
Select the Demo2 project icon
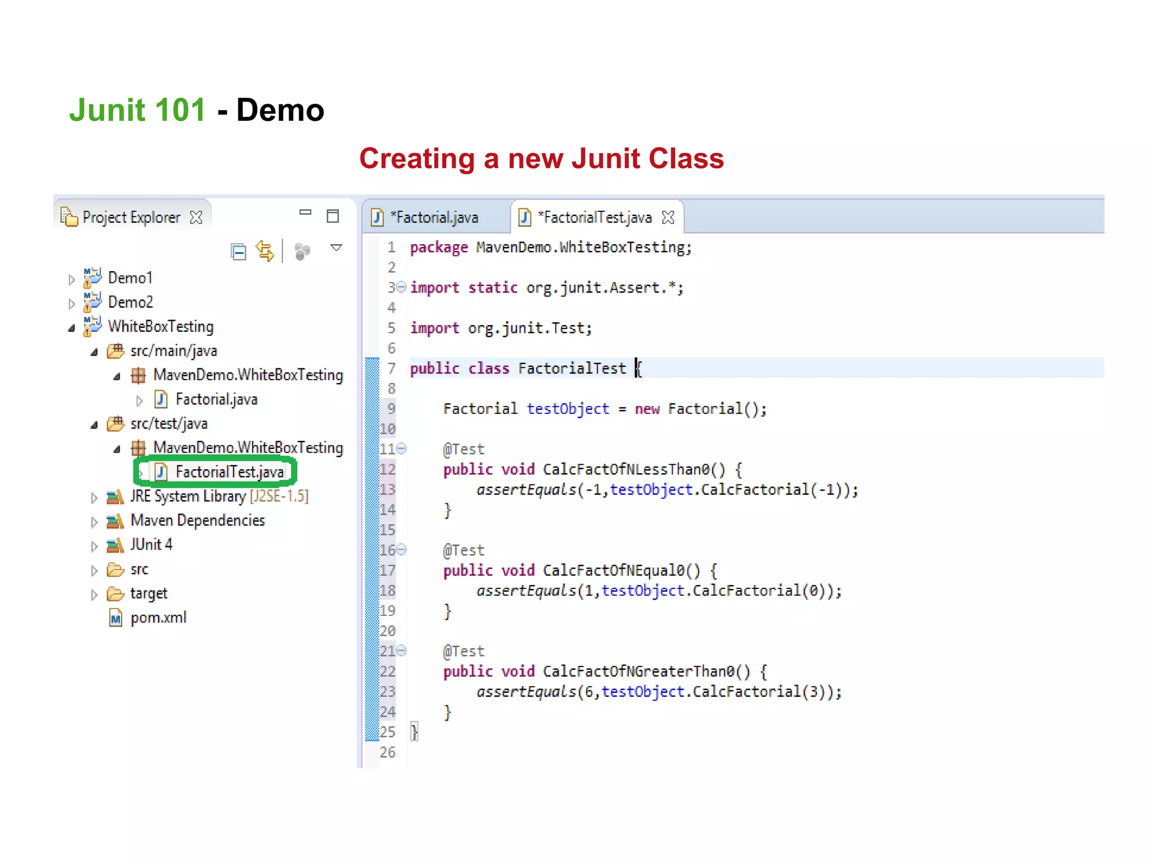coord(92,302)
